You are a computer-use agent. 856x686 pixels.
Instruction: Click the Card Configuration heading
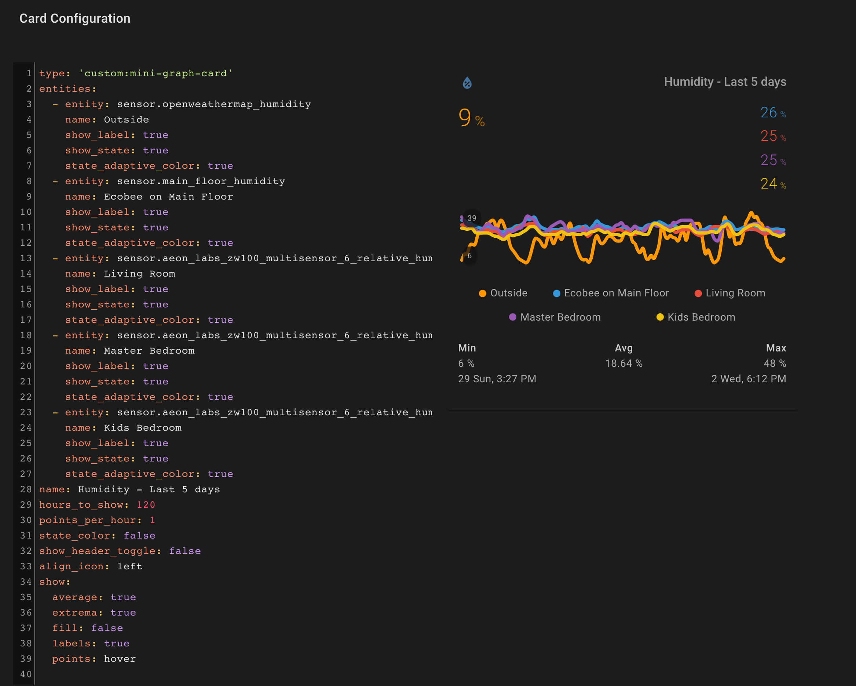pos(75,19)
